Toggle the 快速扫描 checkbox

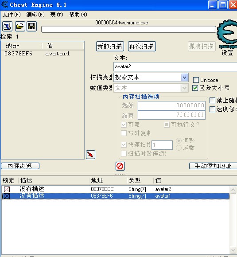click(x=124, y=144)
